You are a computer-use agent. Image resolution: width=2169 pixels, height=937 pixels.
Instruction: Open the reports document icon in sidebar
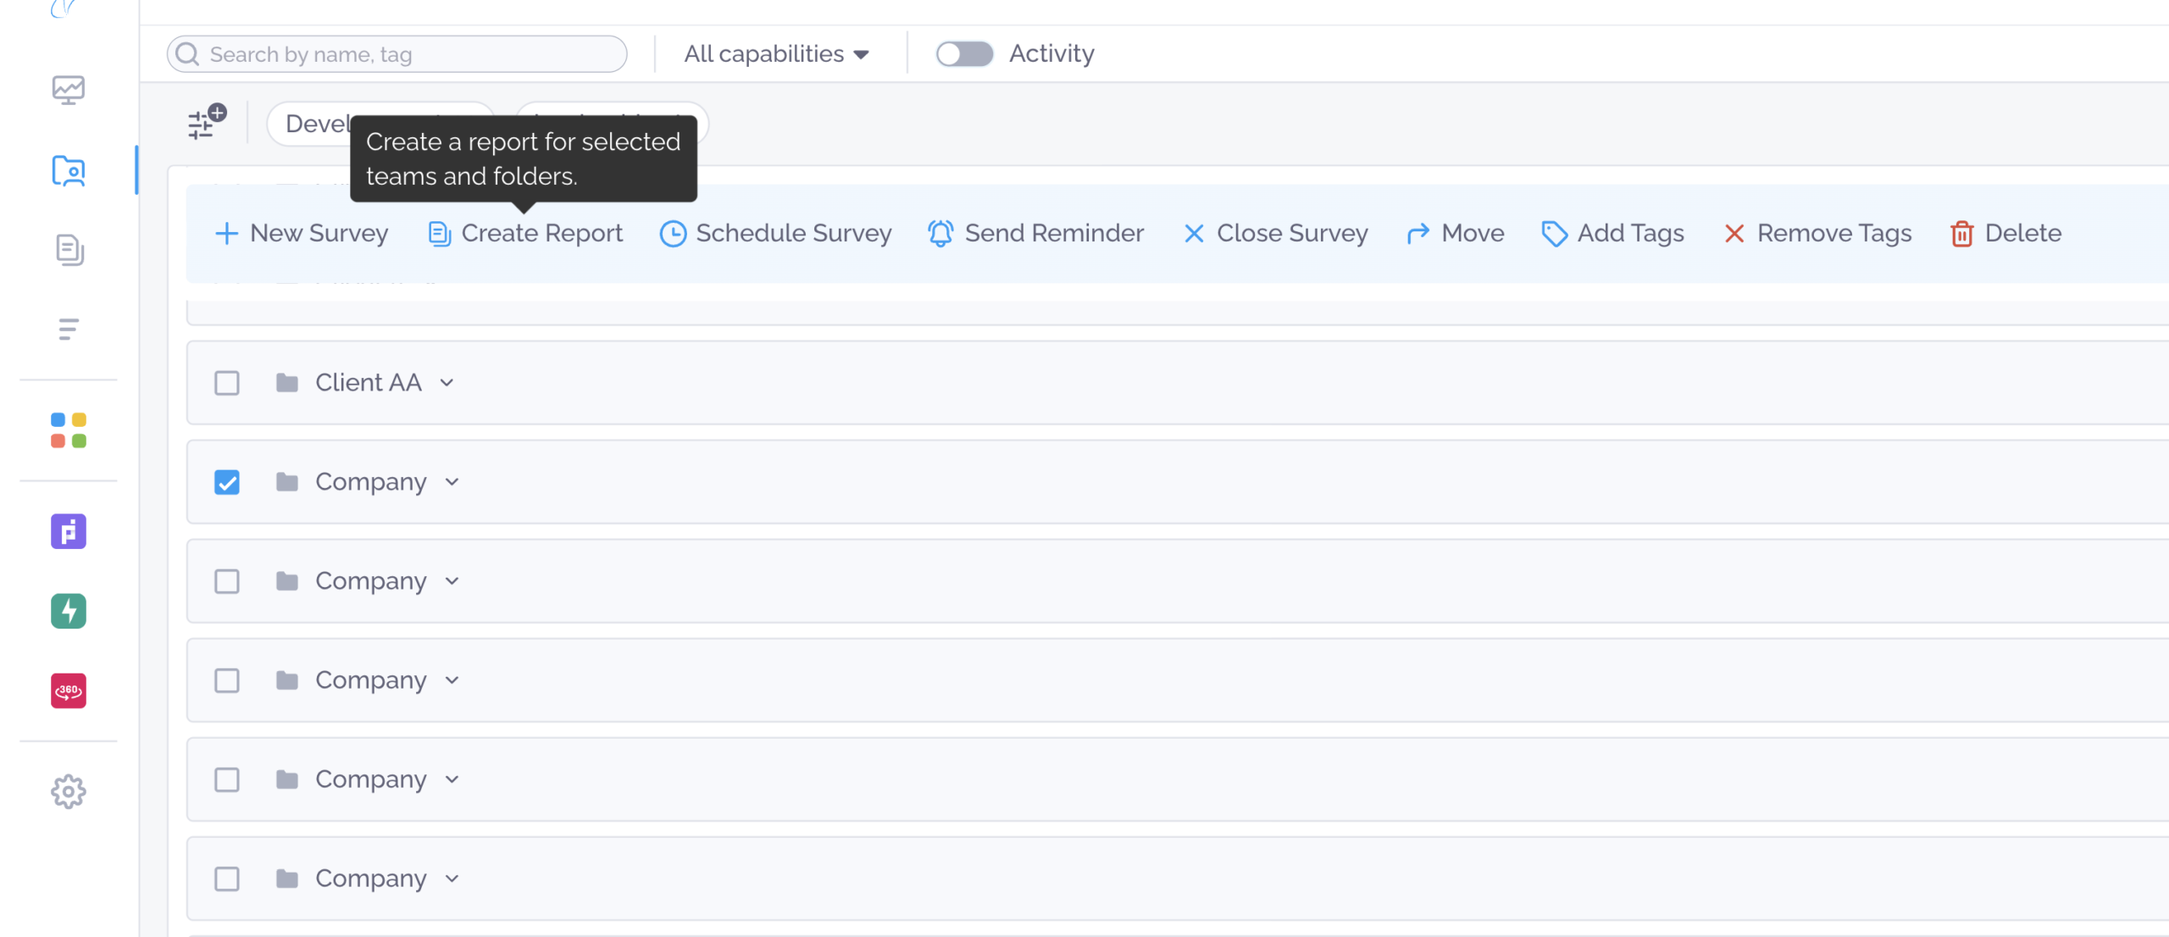click(x=68, y=250)
